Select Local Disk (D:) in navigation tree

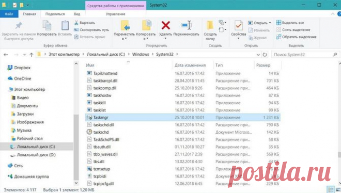point(36,155)
